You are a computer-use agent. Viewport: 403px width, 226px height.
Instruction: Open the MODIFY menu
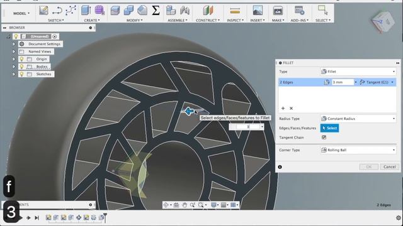tap(134, 20)
